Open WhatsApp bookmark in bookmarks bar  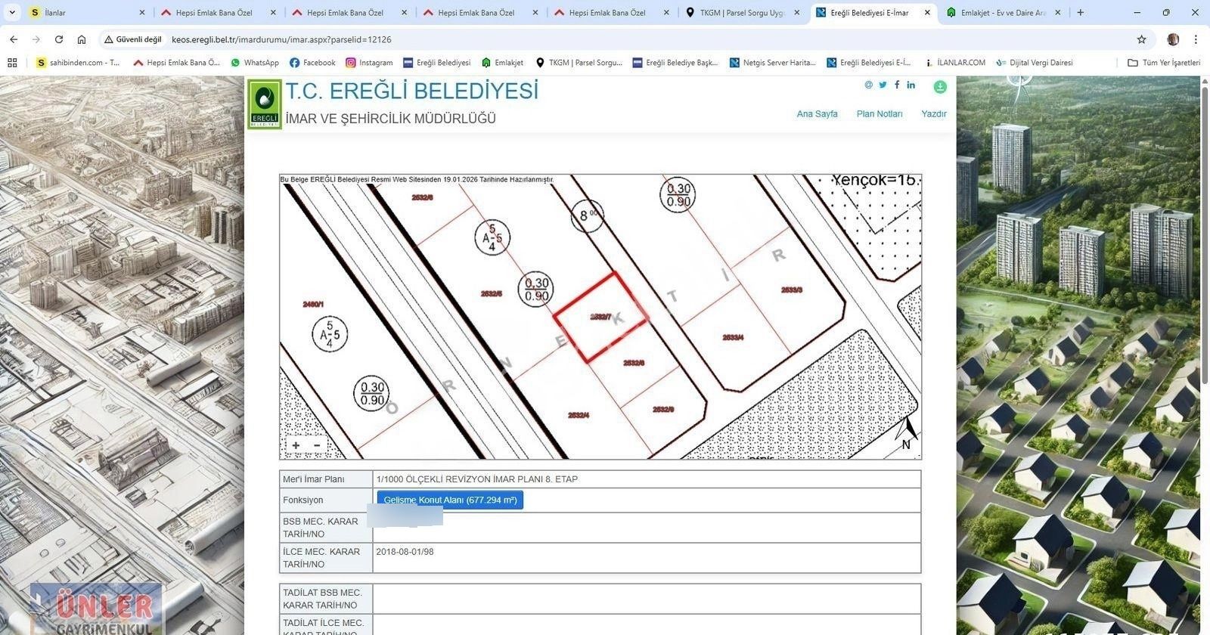pos(255,63)
